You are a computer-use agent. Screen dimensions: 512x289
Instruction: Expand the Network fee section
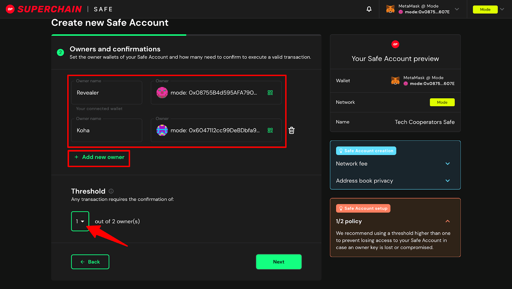coord(447,164)
